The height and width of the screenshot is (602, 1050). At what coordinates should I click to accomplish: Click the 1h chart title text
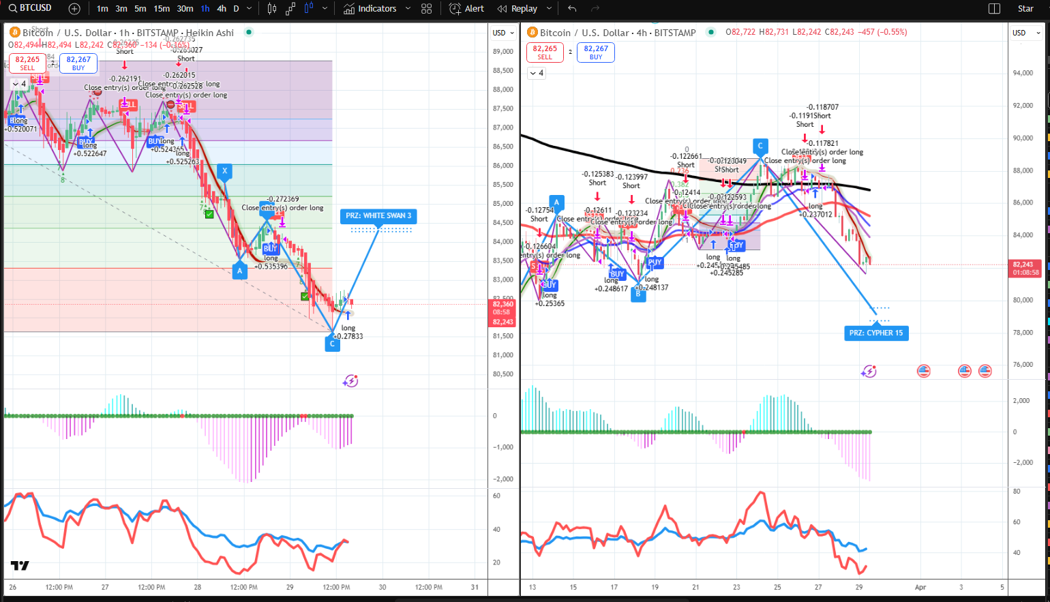(x=128, y=33)
